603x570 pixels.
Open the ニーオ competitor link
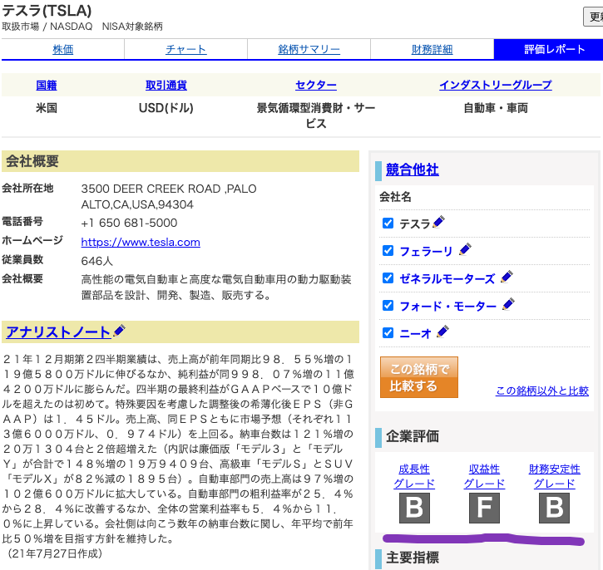[x=415, y=333]
